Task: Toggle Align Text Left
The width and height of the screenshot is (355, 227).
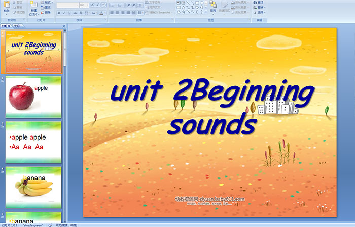Action: click(x=112, y=13)
